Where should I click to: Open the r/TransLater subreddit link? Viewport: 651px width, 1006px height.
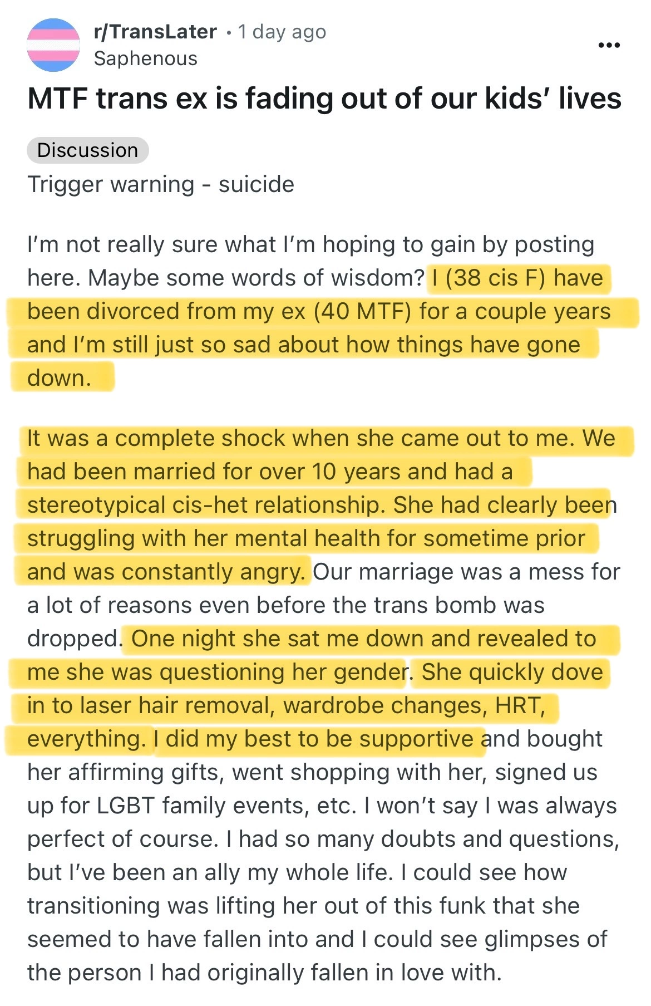click(155, 32)
